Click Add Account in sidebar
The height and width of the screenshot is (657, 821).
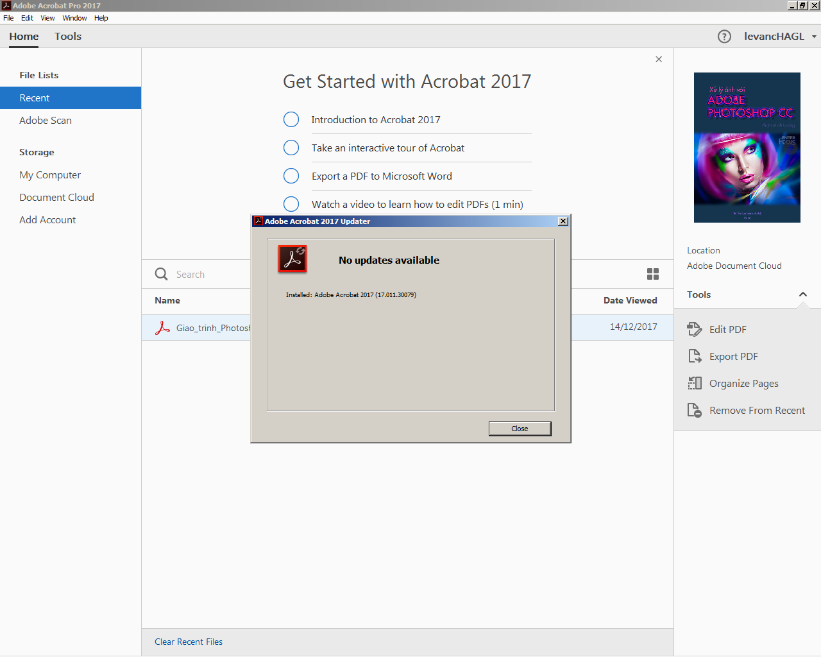pos(47,219)
